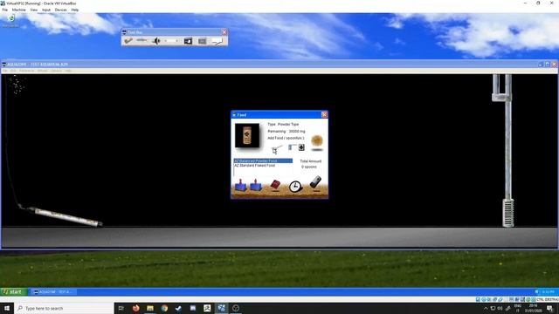
Task: Launch Chrome from the Windows taskbar
Action: tap(164, 308)
